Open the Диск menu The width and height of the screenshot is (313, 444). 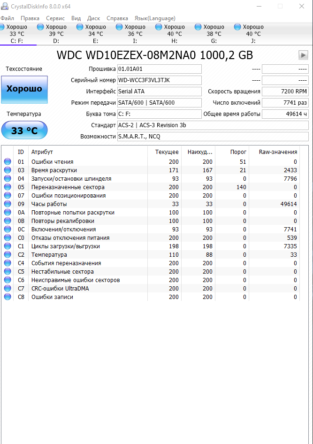point(94,18)
